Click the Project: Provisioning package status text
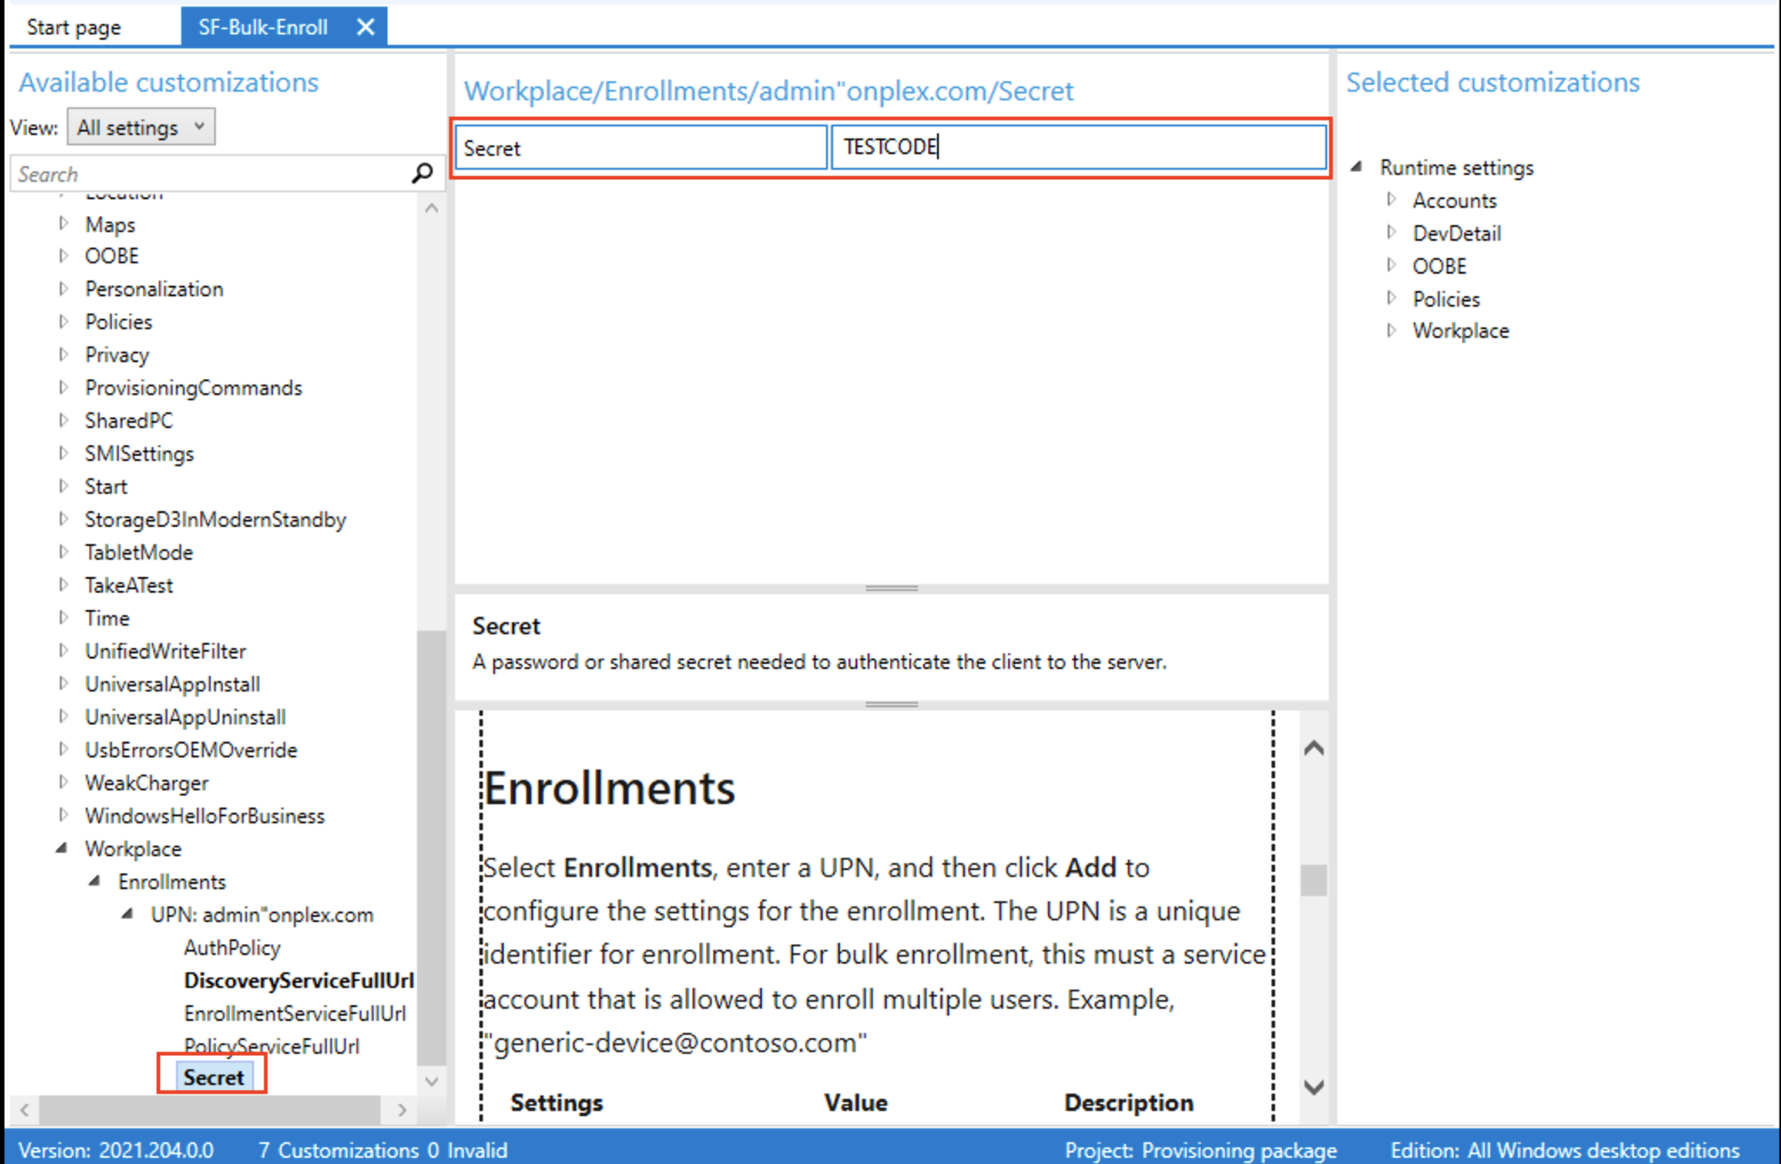 [1201, 1150]
